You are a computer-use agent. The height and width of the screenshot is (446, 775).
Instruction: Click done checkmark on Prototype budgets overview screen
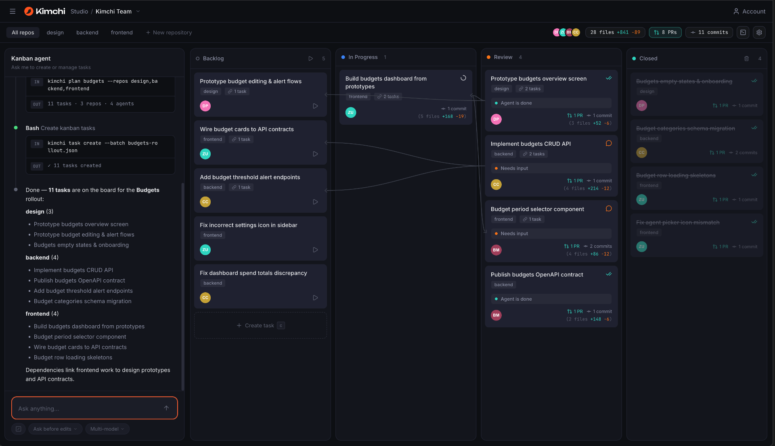click(x=609, y=78)
